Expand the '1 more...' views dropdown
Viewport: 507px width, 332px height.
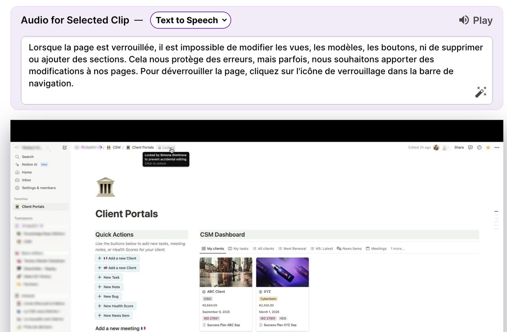point(396,248)
